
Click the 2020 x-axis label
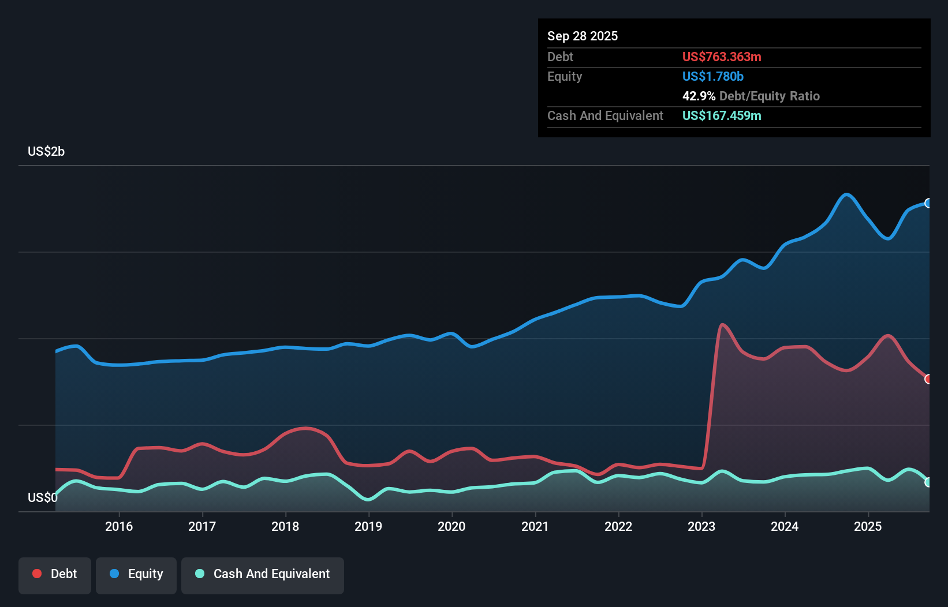[x=451, y=526]
